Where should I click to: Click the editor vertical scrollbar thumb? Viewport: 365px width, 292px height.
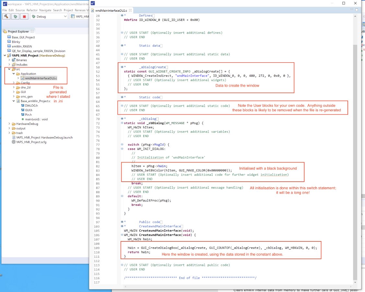[355, 162]
